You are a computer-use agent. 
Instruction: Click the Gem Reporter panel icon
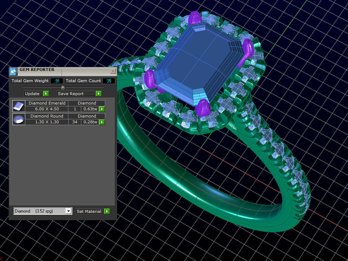point(13,72)
